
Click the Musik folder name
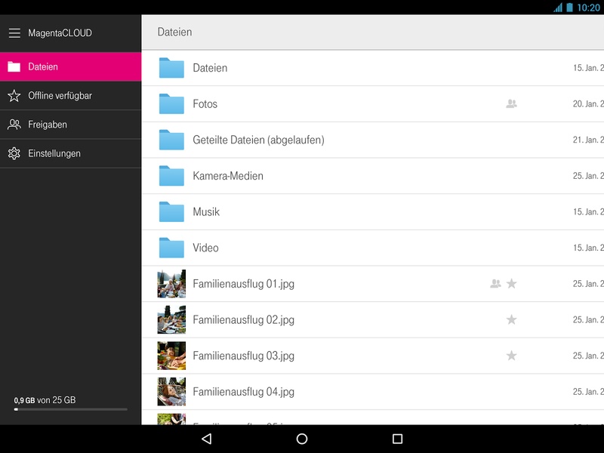206,212
